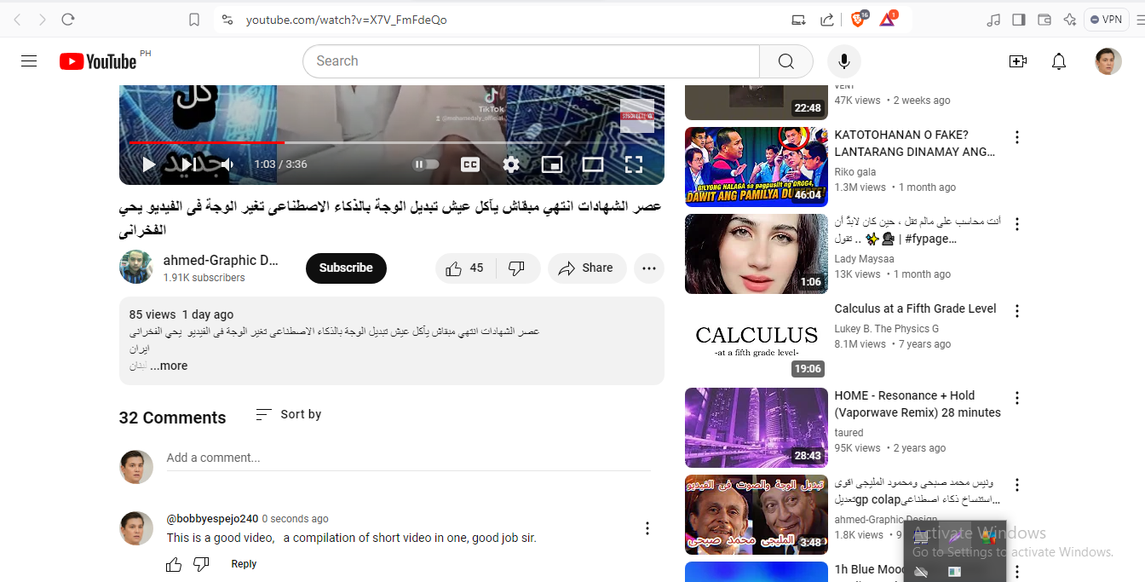Open options for Lady Maysaa video
Viewport: 1145px width, 582px height.
(1016, 224)
